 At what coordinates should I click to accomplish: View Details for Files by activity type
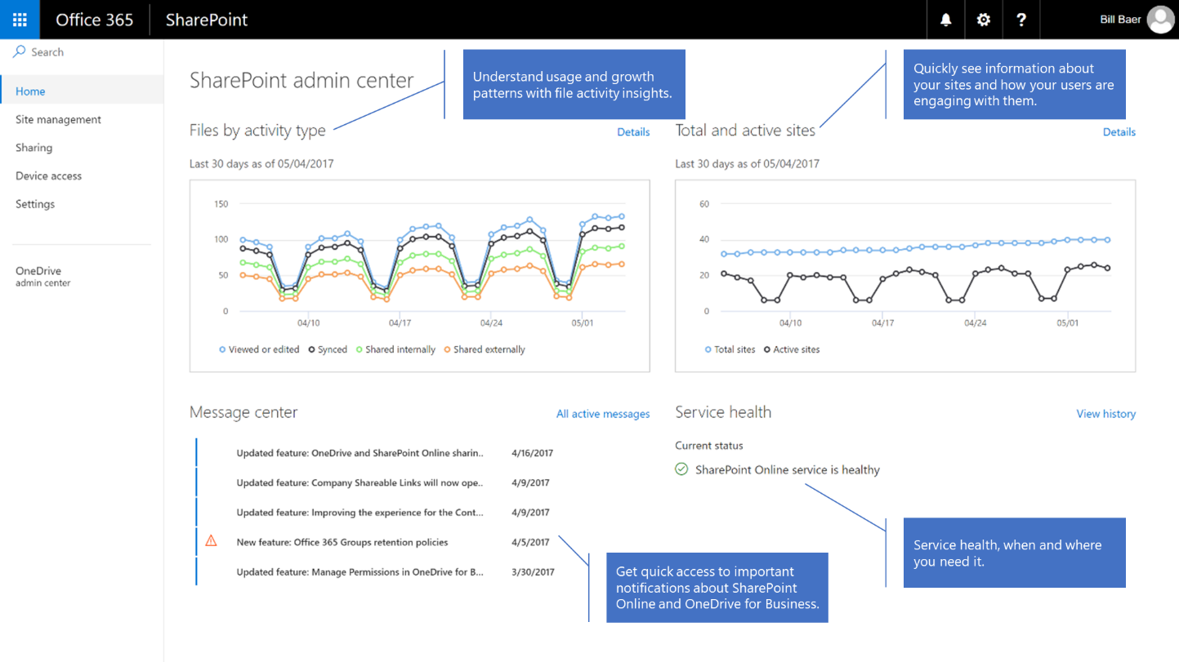click(x=633, y=131)
